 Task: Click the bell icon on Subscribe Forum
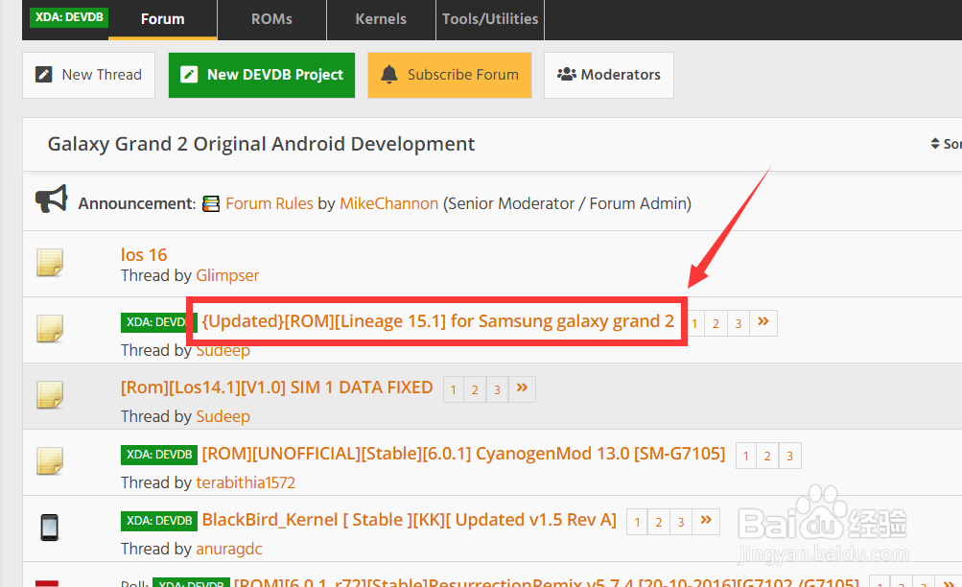point(389,74)
